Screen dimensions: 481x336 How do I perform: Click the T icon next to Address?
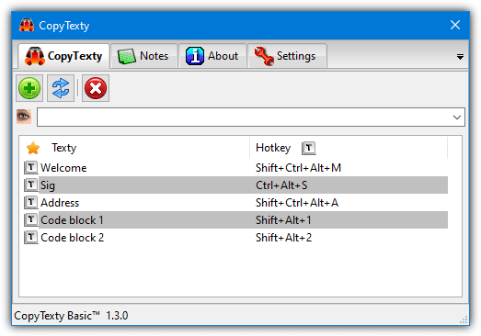30,203
